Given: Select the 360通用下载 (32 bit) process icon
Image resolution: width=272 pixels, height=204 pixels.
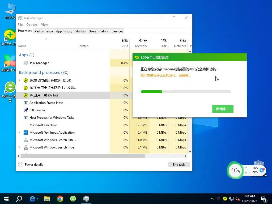Looking at the screenshot, I should pyautogui.click(x=26, y=95).
